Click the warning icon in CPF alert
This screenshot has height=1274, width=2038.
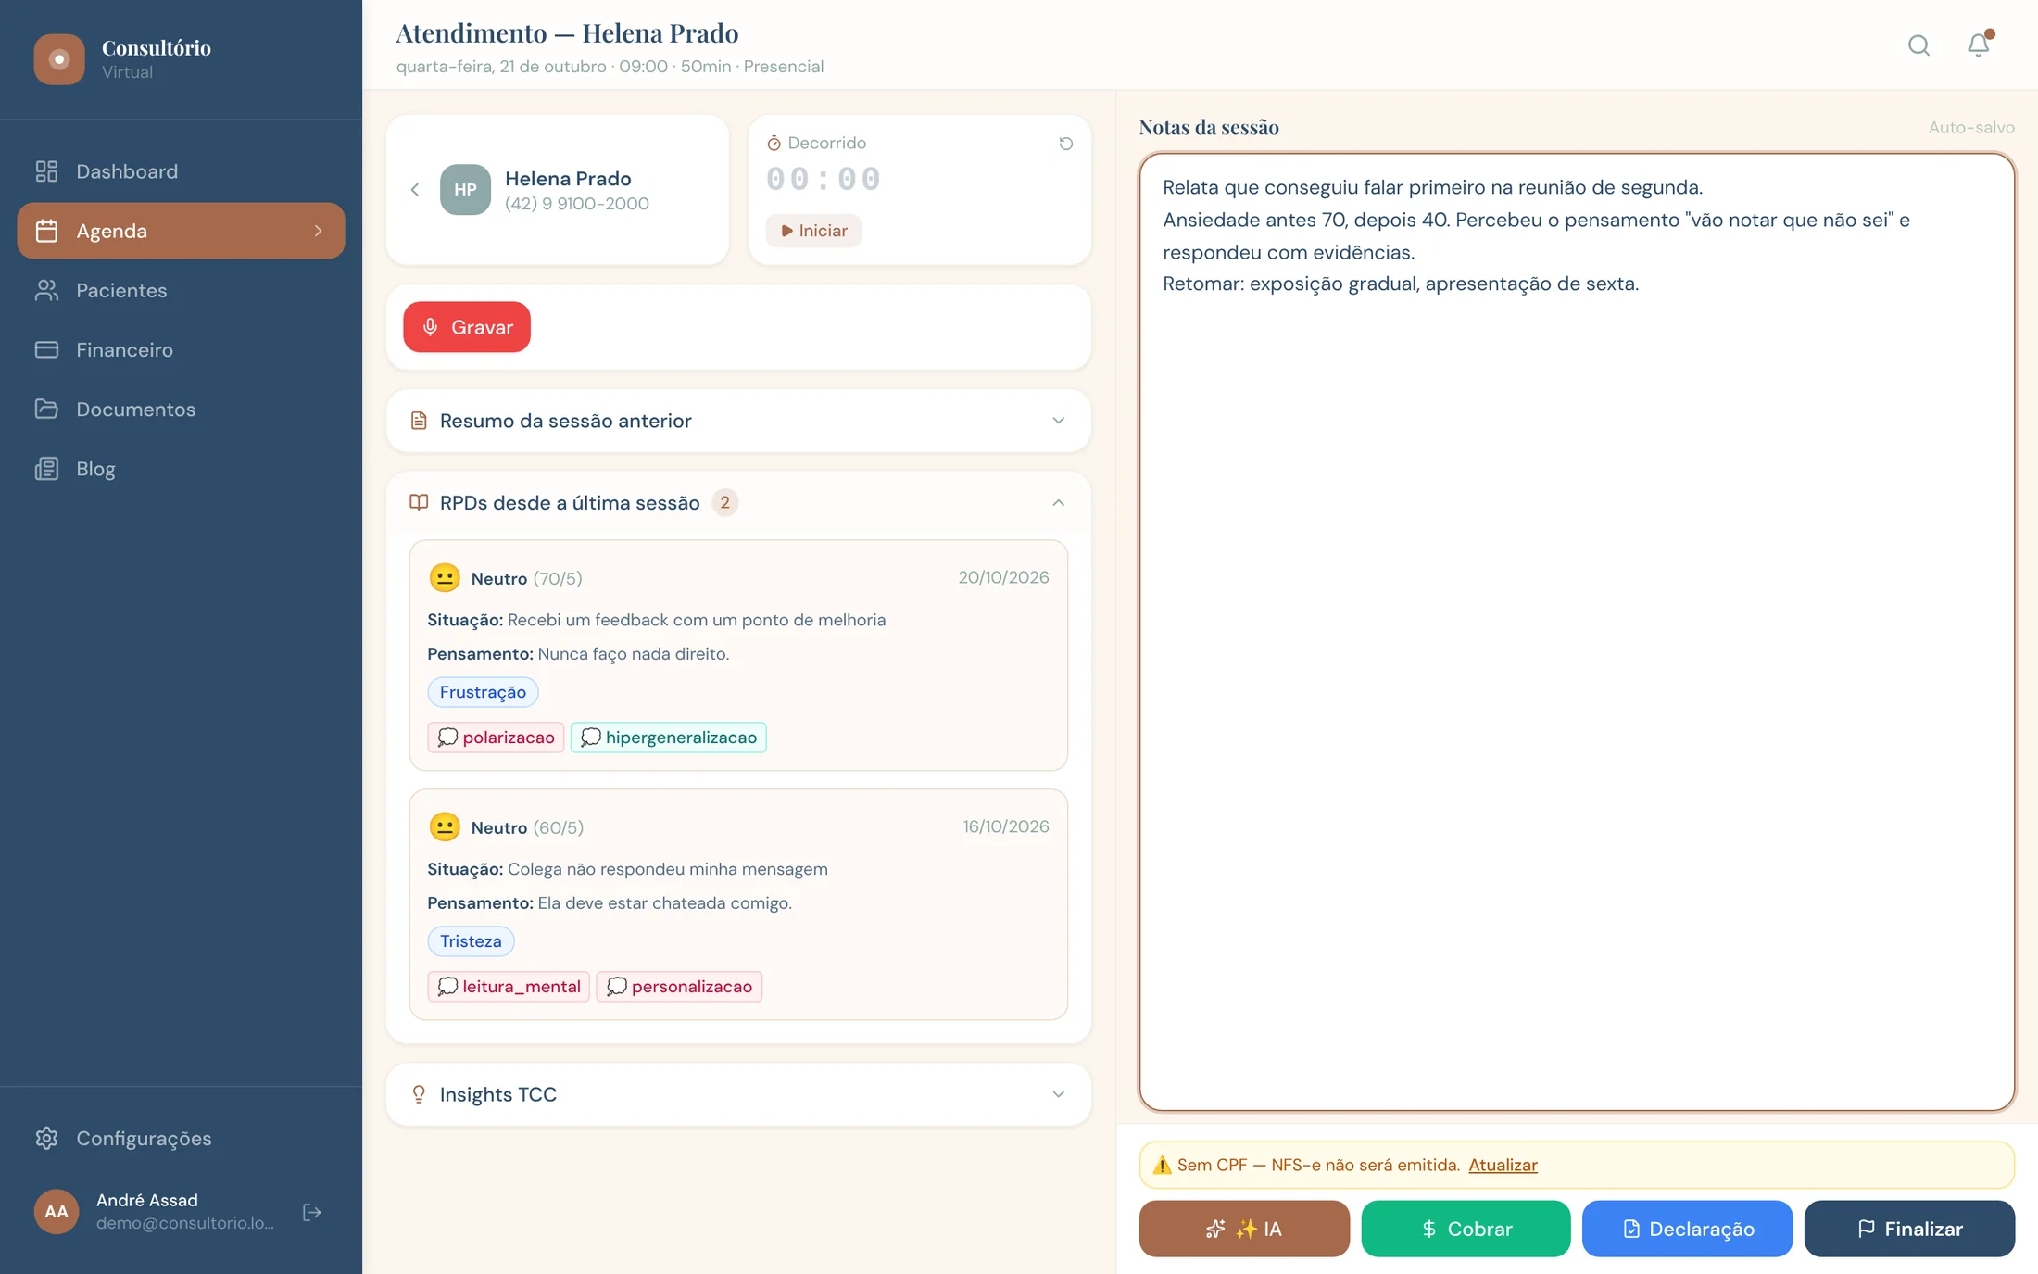[x=1162, y=1165]
